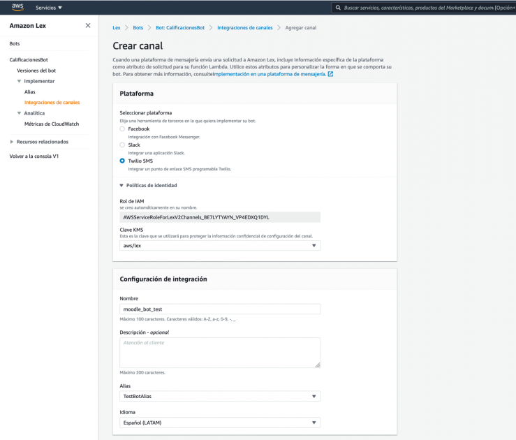Open CalificacionesBot in the sidebar
This screenshot has width=516, height=440.
point(29,59)
